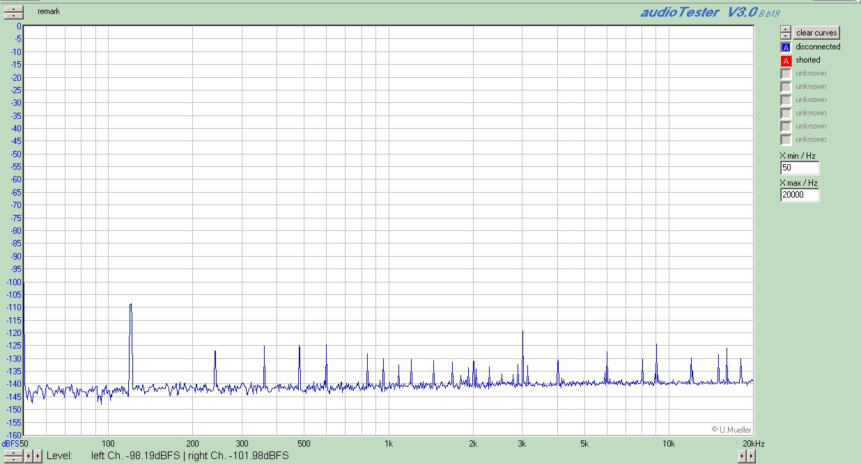Click the X max / Hz input field
The image size is (861, 464).
800,195
